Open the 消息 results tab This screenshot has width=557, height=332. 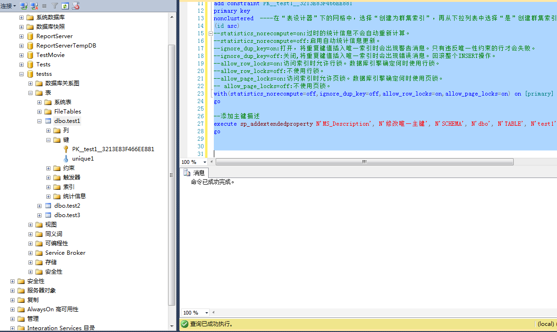(x=194, y=172)
